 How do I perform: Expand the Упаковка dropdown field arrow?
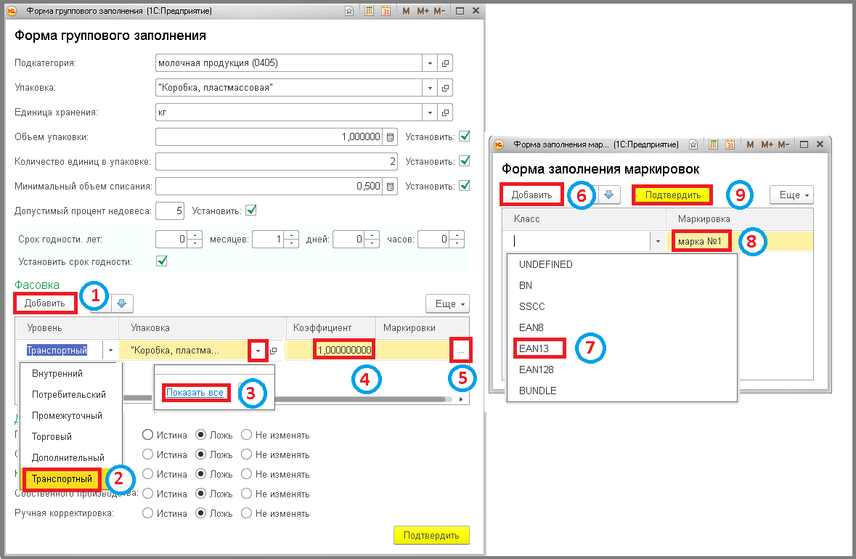pyautogui.click(x=431, y=88)
